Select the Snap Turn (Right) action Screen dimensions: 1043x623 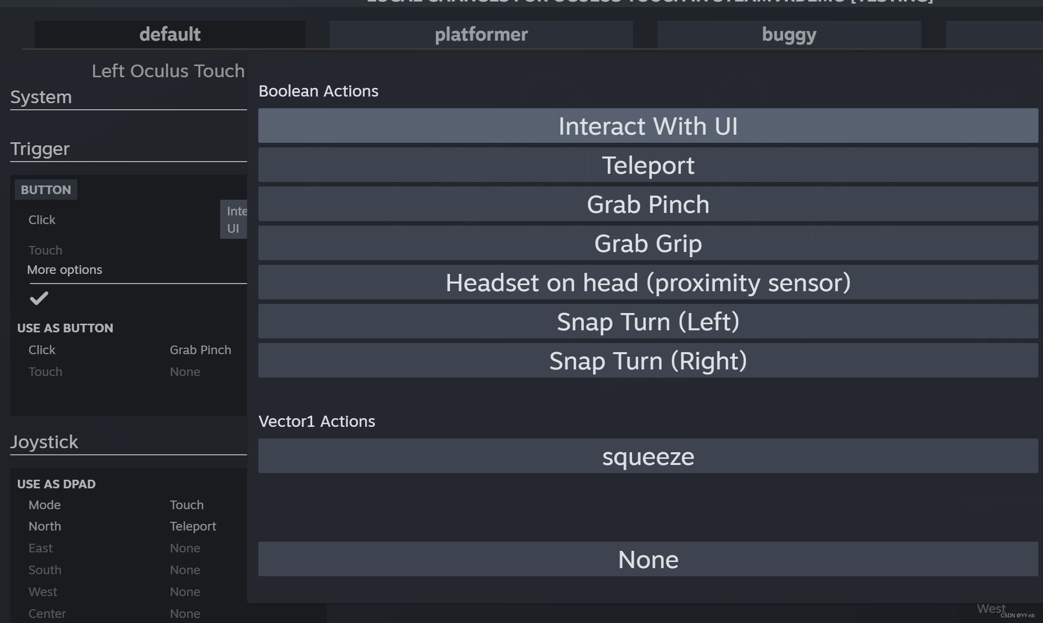tap(647, 361)
